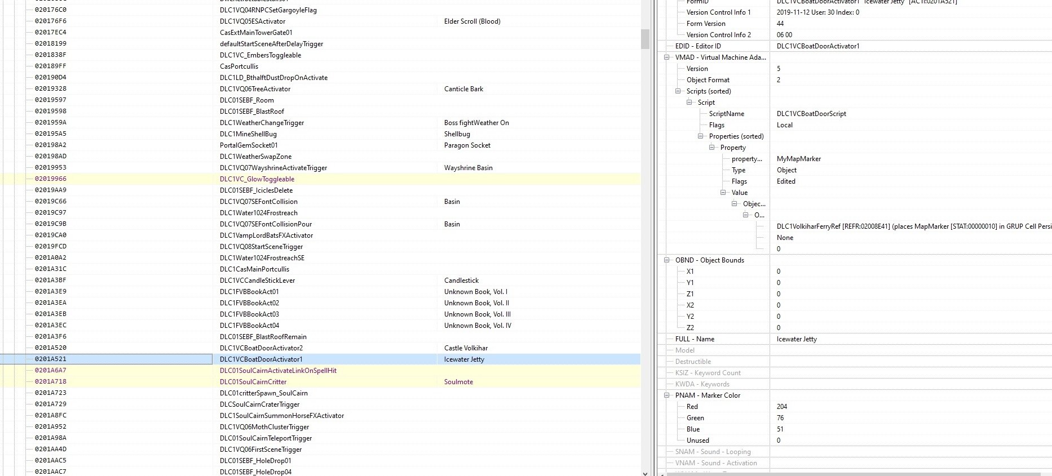Image resolution: width=1052 pixels, height=476 pixels.
Task: Select the DLC1SoulCairnSummonHorseFXActivator record
Action: click(x=320, y=416)
